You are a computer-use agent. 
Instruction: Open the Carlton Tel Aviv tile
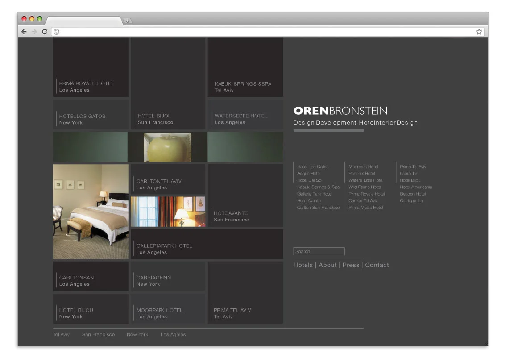tap(168, 179)
